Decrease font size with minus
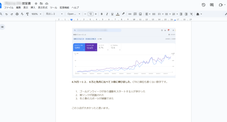Viewport: 227px width, 122px height. (x=85, y=14)
